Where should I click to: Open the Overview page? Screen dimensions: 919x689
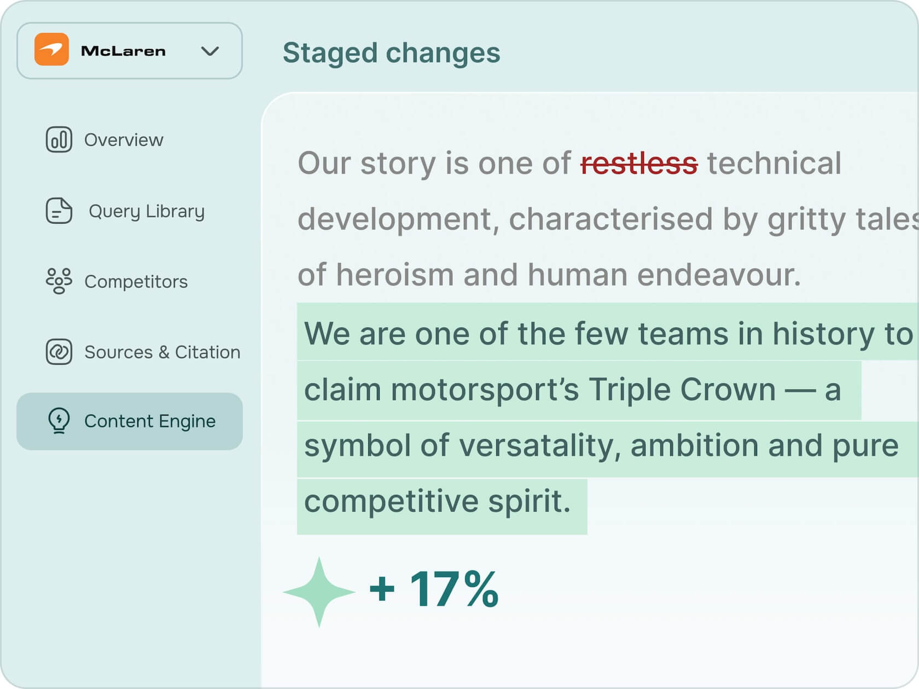[124, 140]
